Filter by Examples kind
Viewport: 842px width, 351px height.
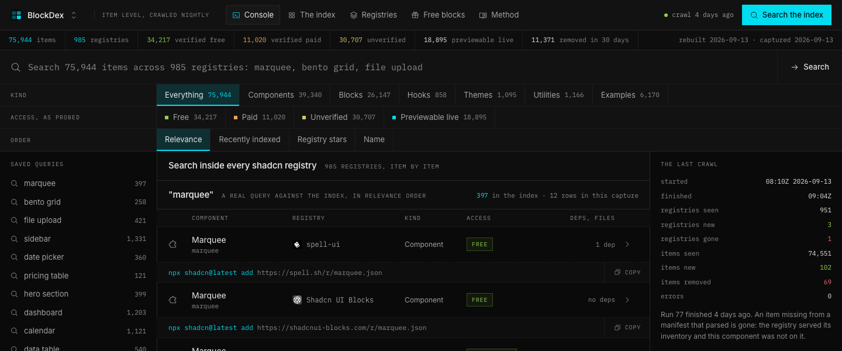coord(630,95)
